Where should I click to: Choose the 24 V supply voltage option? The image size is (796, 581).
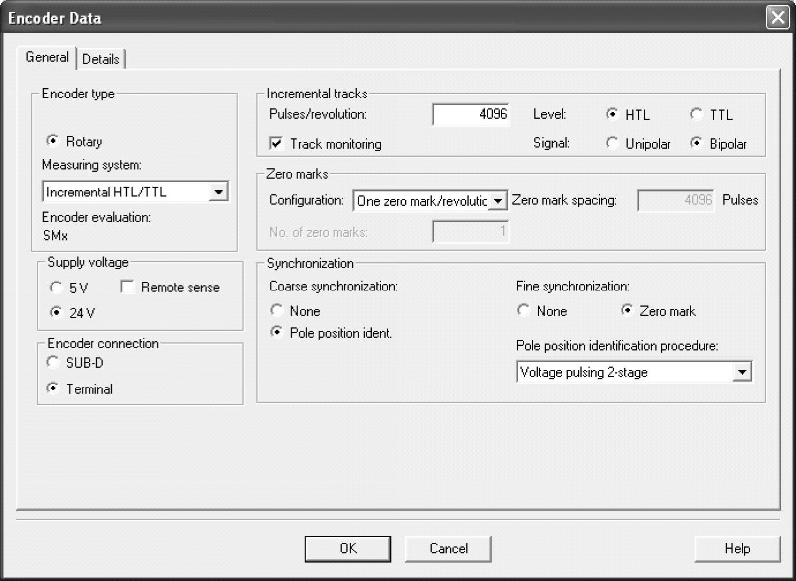click(56, 312)
